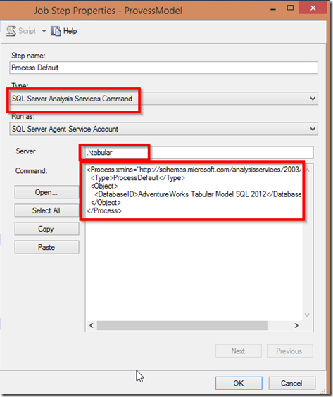This screenshot has width=333, height=397.
Task: Minimize the Job Step Properties window
Action: pyautogui.click(x=273, y=9)
